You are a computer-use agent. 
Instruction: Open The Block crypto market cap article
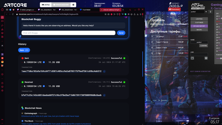56,124
